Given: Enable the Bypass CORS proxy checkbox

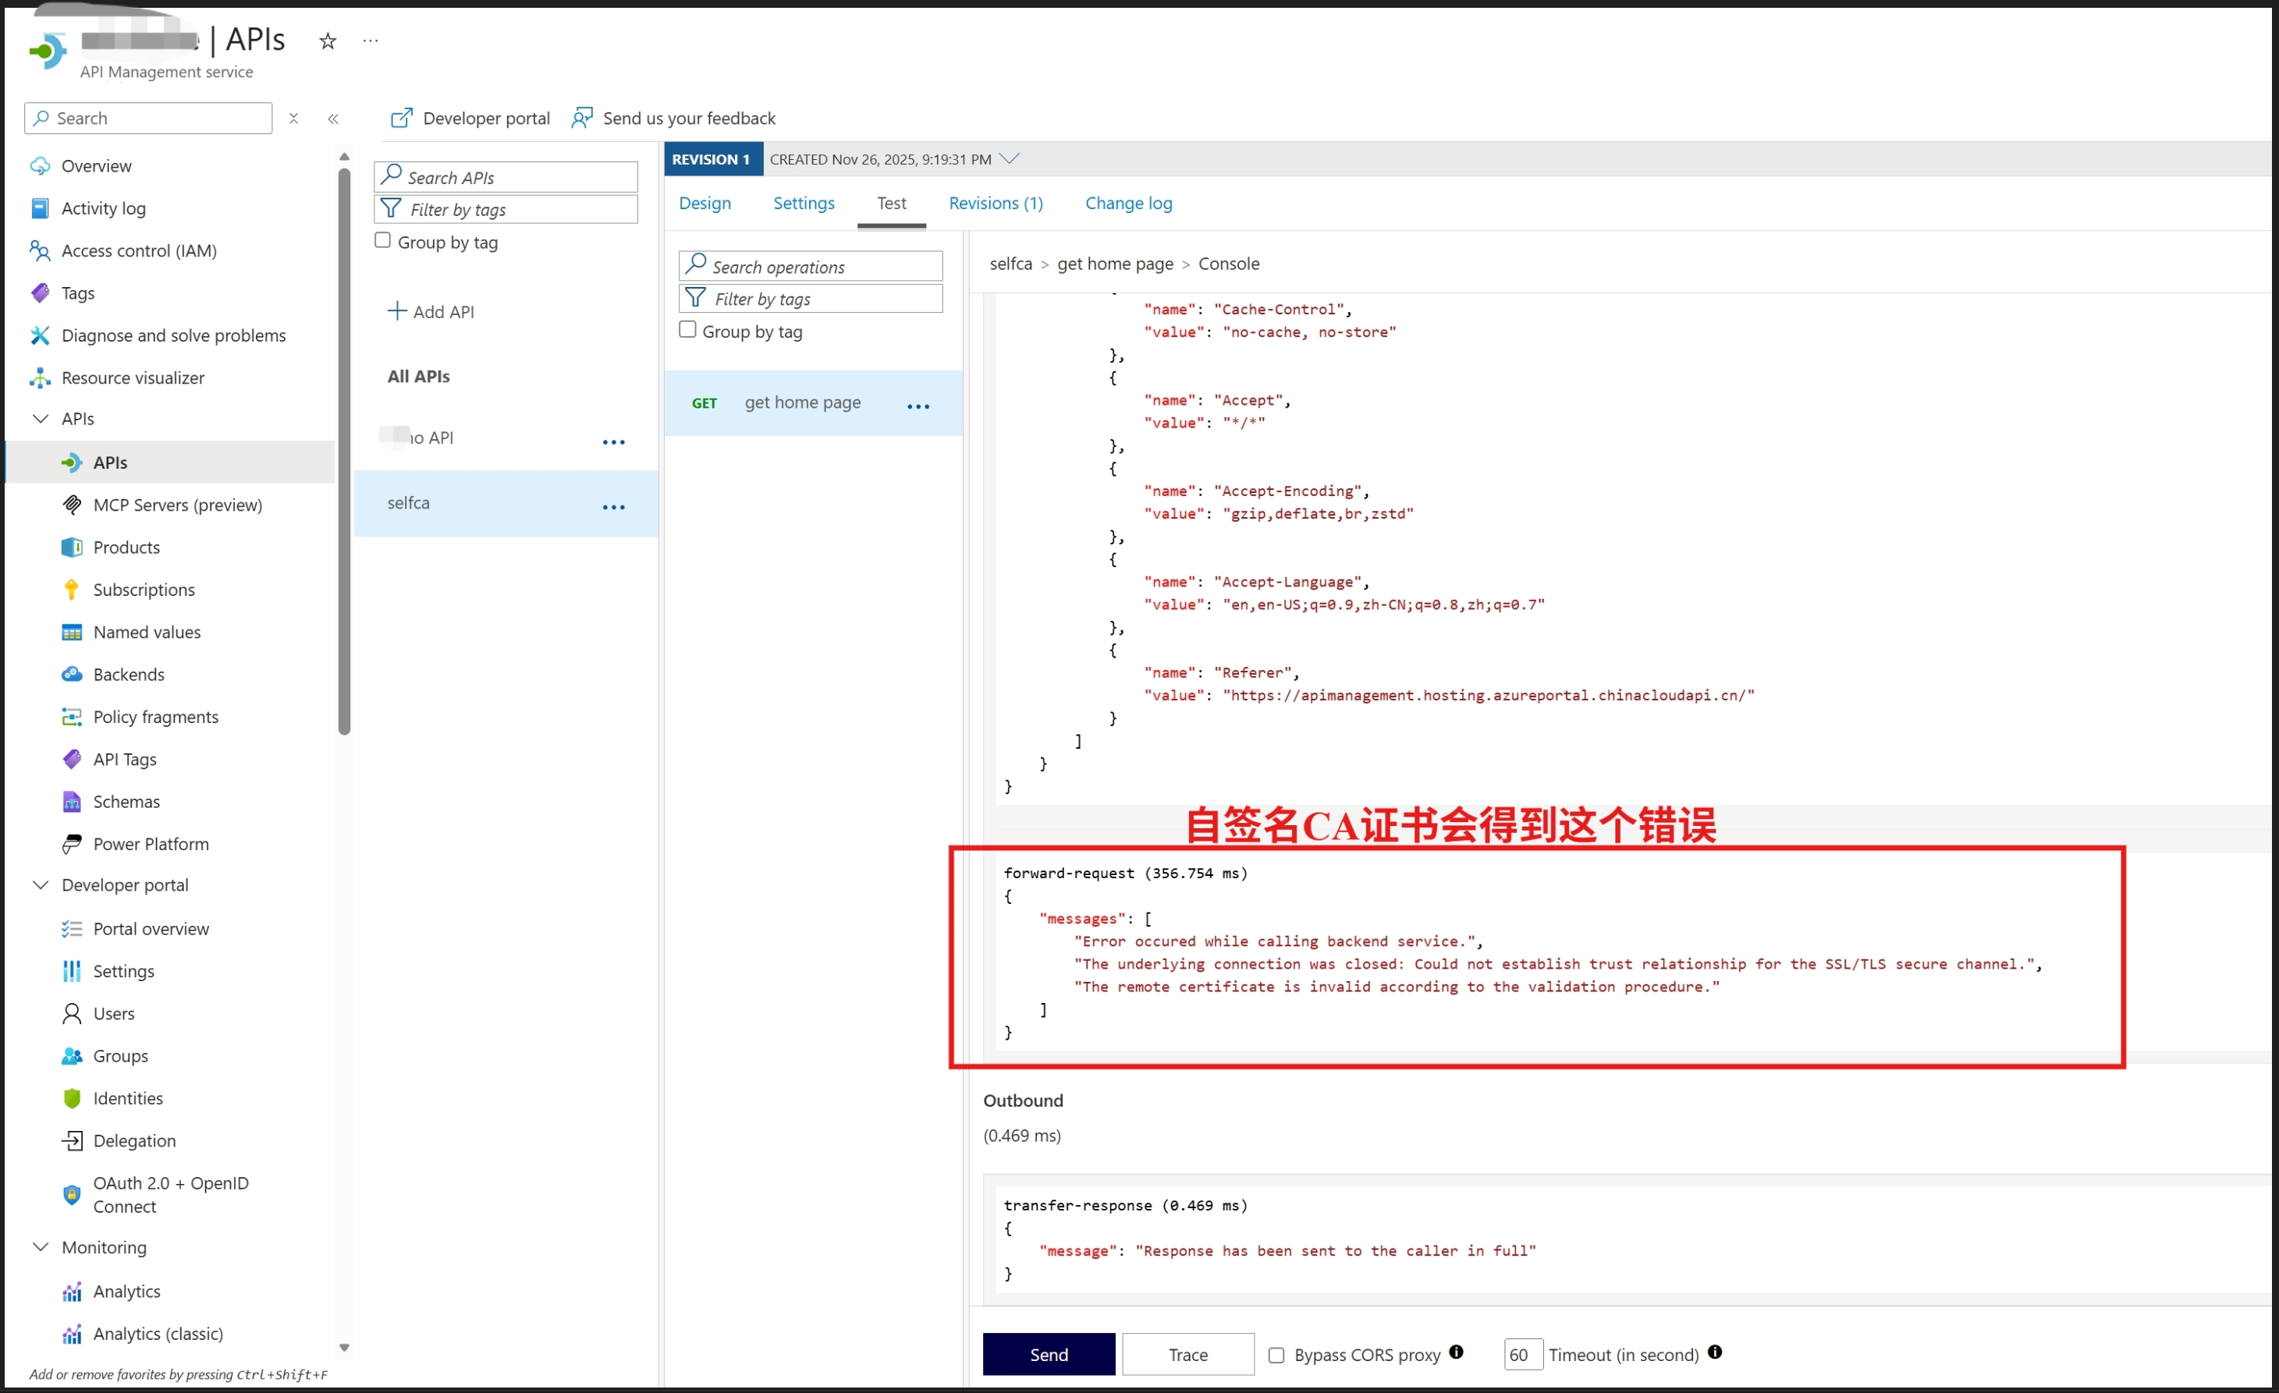Looking at the screenshot, I should point(1276,1355).
